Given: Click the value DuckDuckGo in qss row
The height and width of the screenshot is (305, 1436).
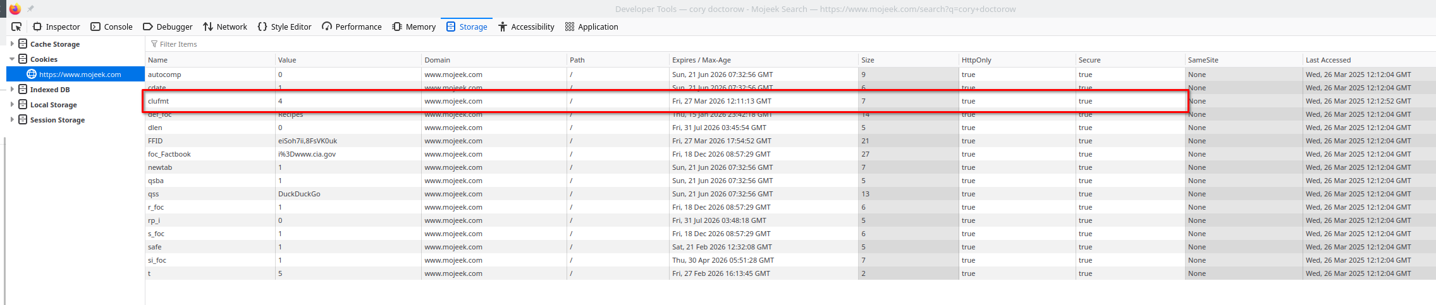Looking at the screenshot, I should 299,194.
